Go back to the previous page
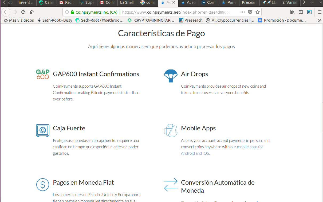The image size is (323, 202). tap(6, 12)
